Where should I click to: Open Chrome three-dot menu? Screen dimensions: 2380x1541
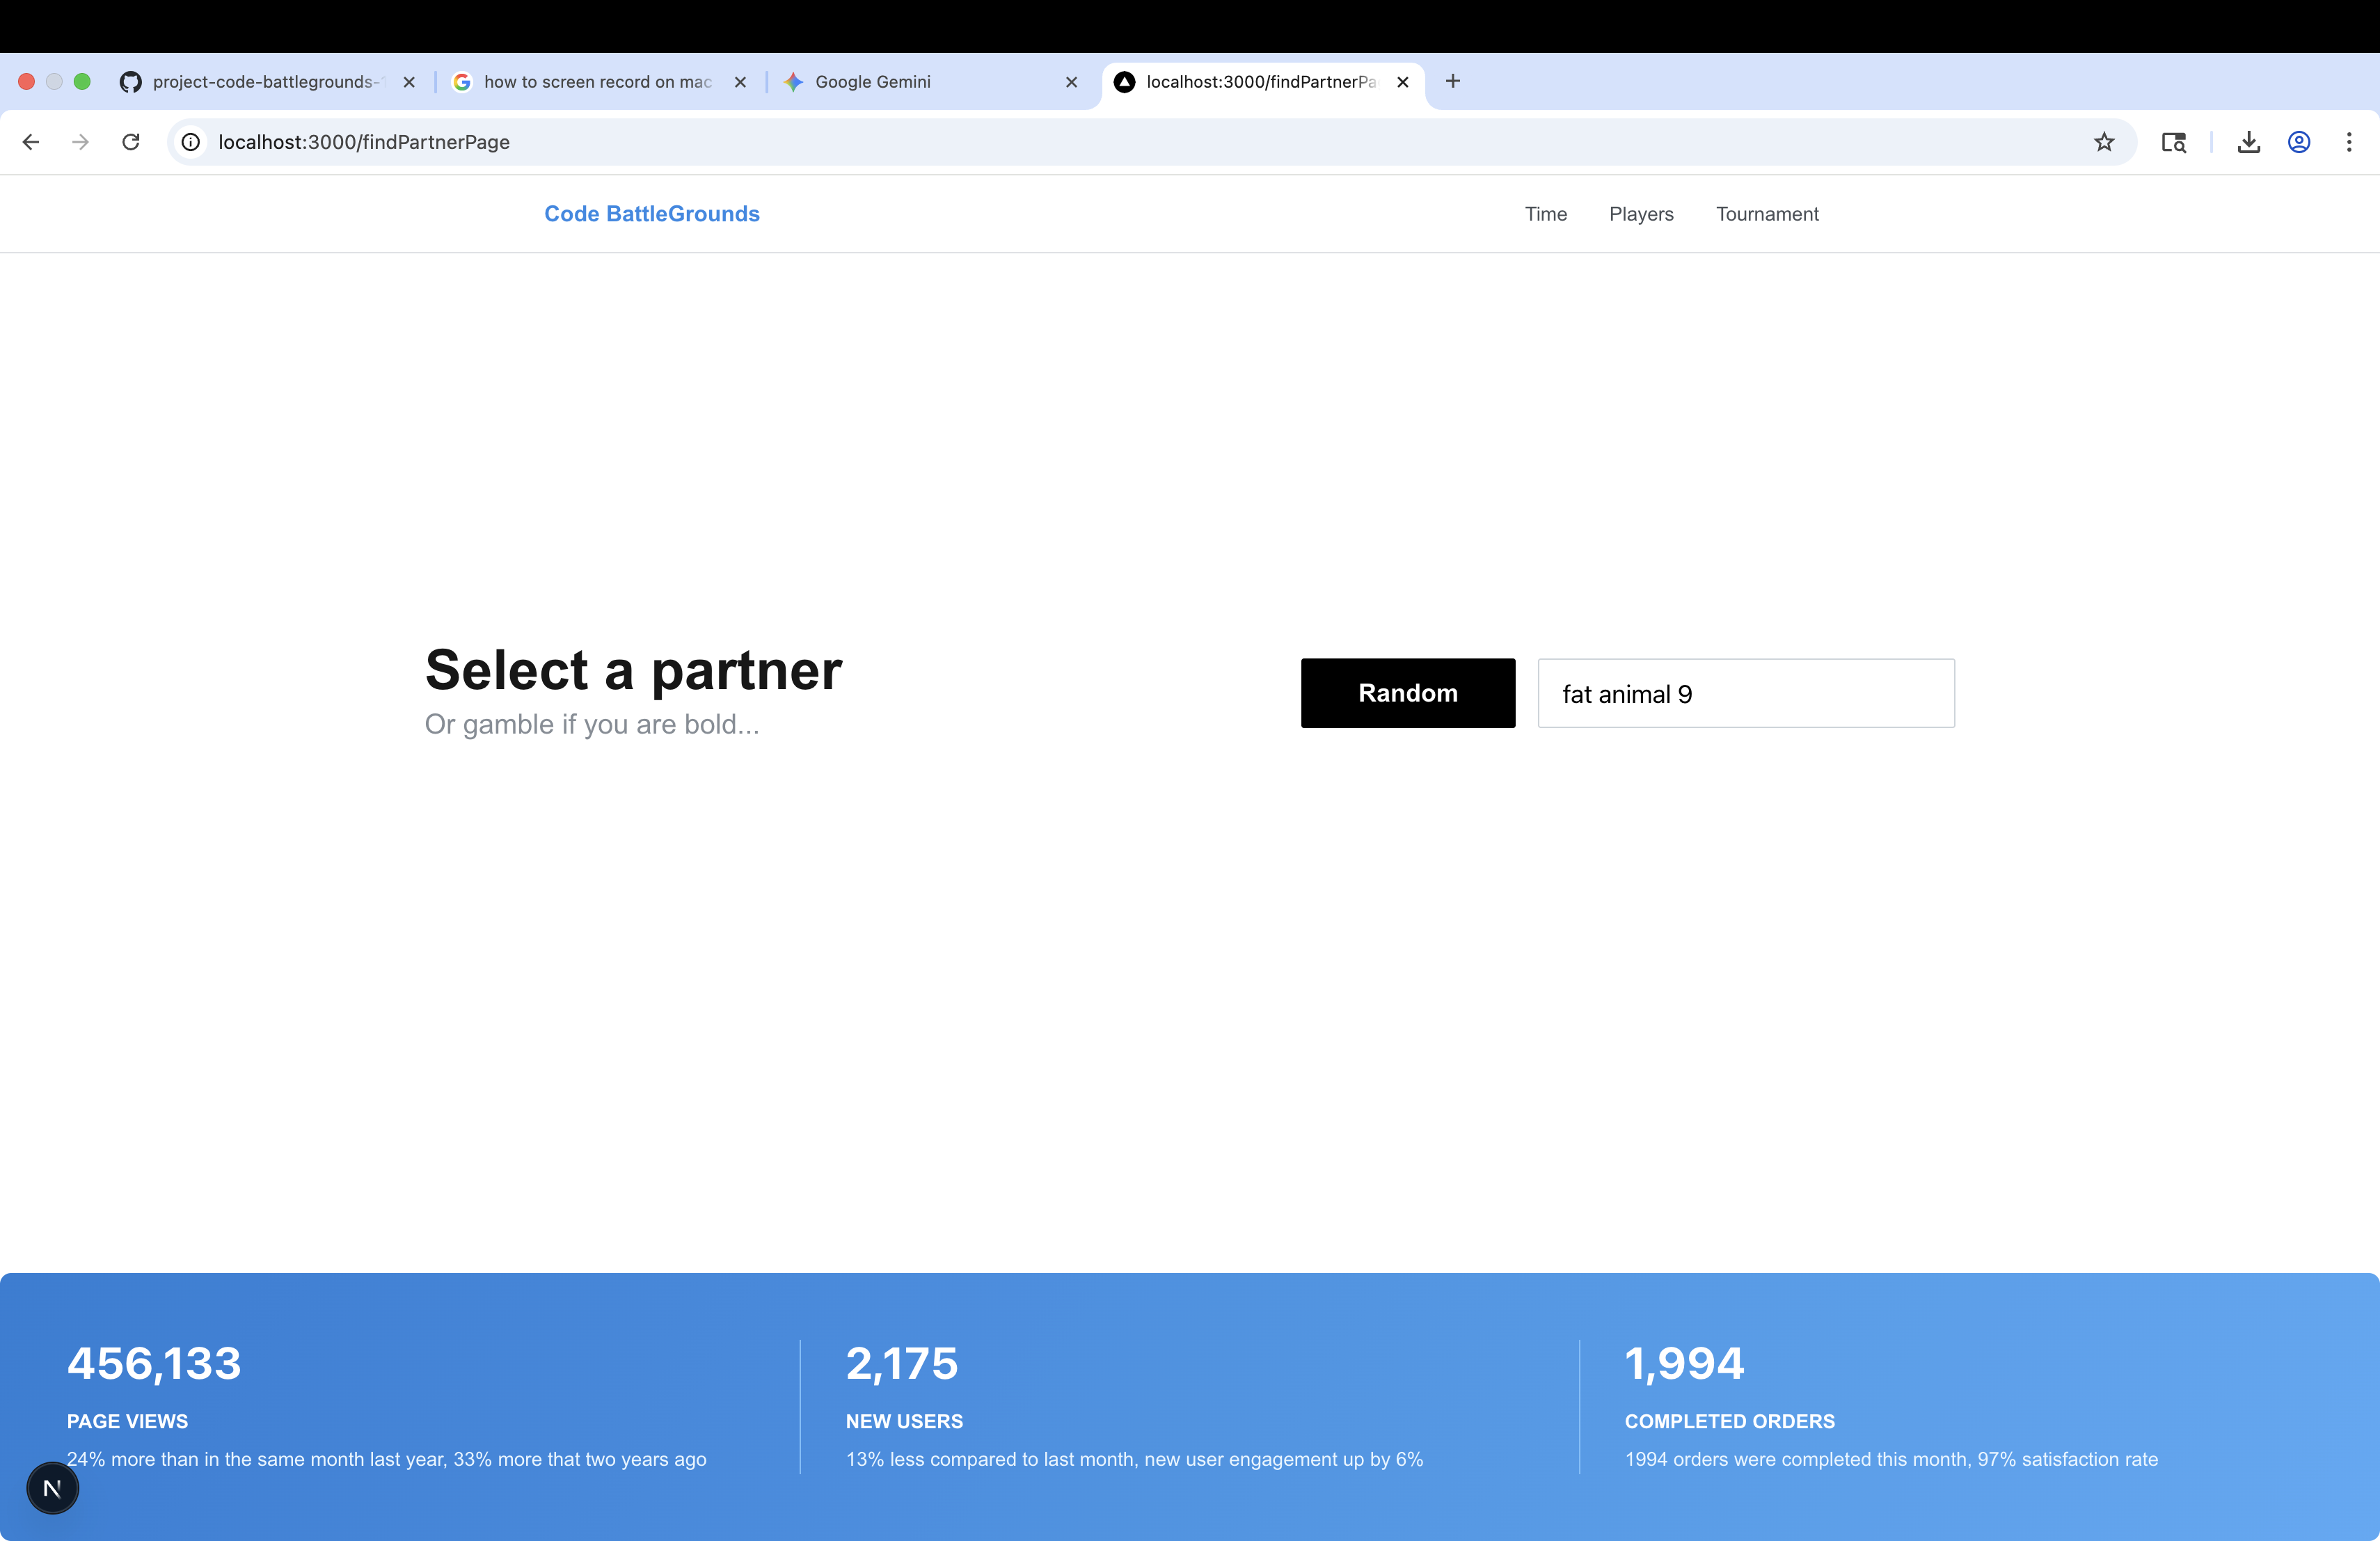pyautogui.click(x=2349, y=142)
